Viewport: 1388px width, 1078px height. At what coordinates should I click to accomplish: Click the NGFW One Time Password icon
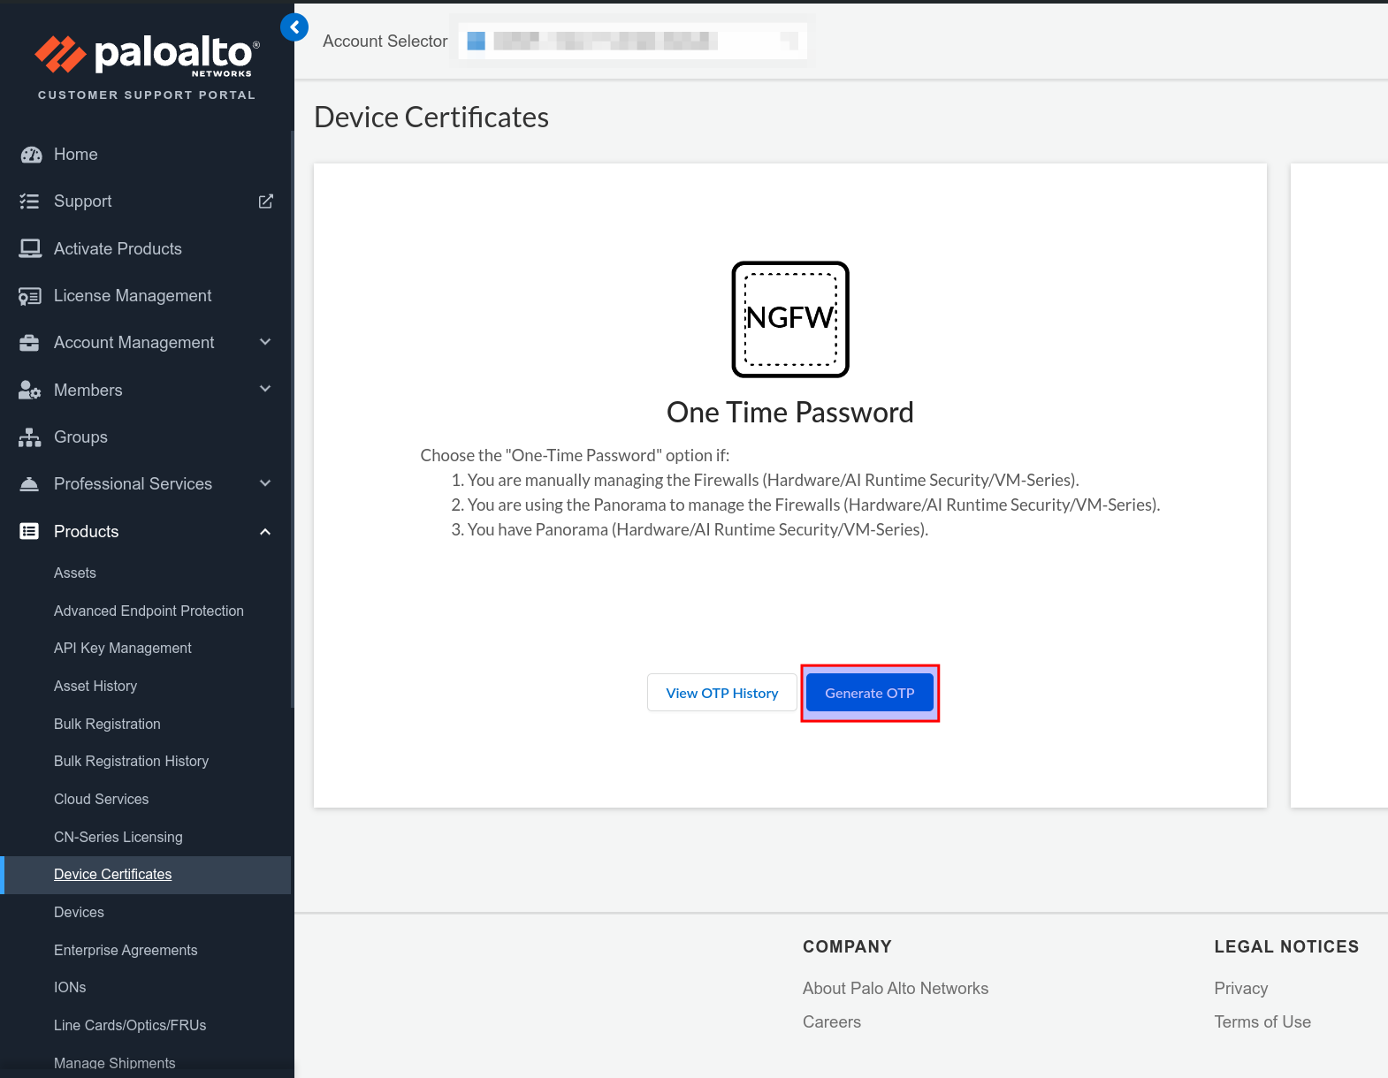[790, 319]
